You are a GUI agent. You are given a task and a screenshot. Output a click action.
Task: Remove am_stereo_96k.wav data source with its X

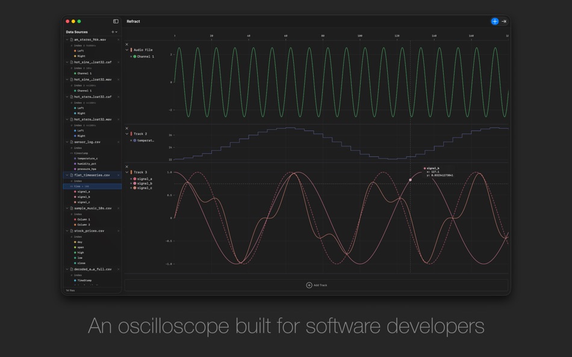(x=118, y=40)
